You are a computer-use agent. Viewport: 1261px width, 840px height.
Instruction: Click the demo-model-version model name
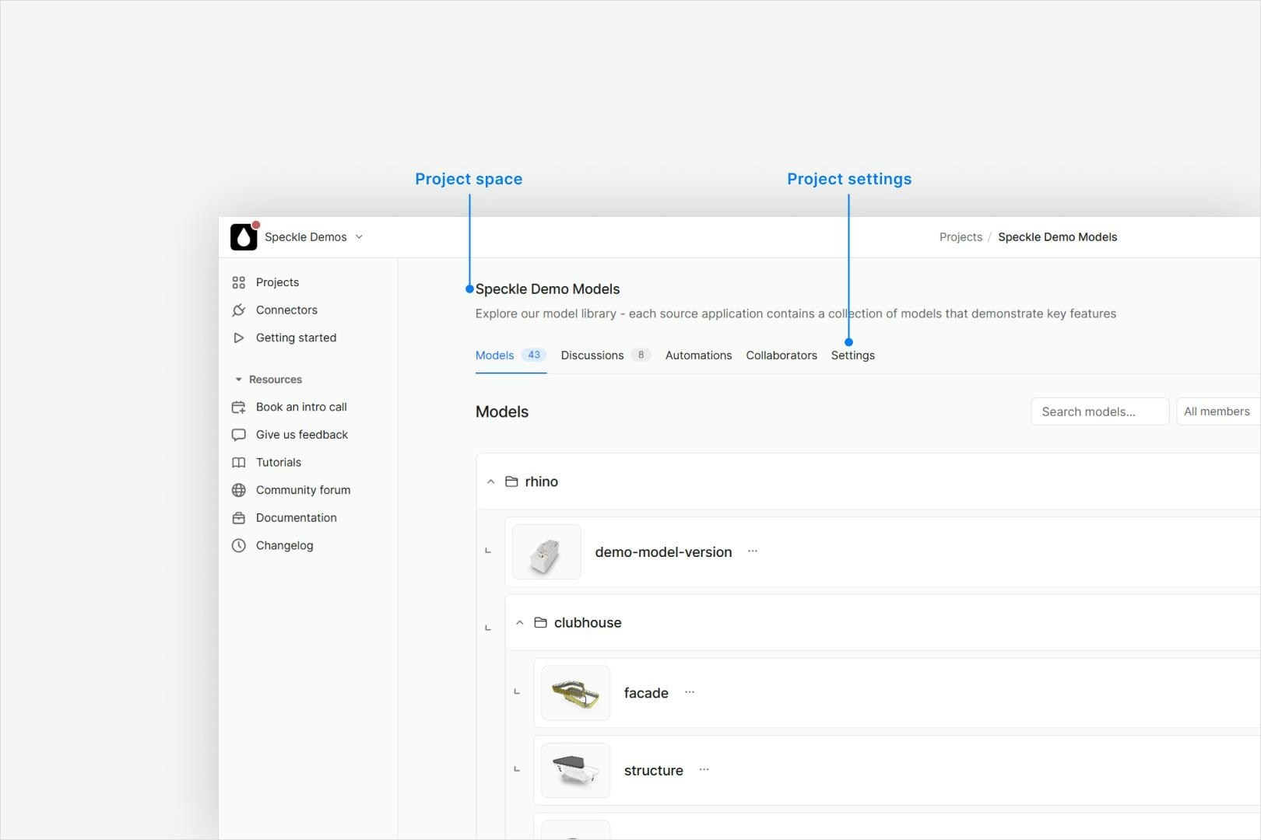click(x=663, y=552)
